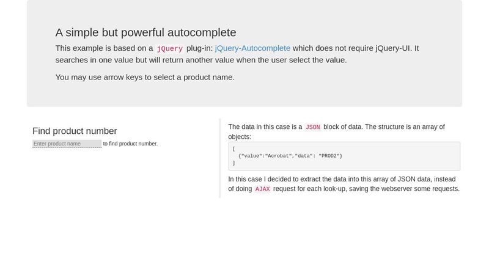This screenshot has width=489, height=275.
Task: Click the arrow keys instruction sentence
Action: [x=145, y=77]
